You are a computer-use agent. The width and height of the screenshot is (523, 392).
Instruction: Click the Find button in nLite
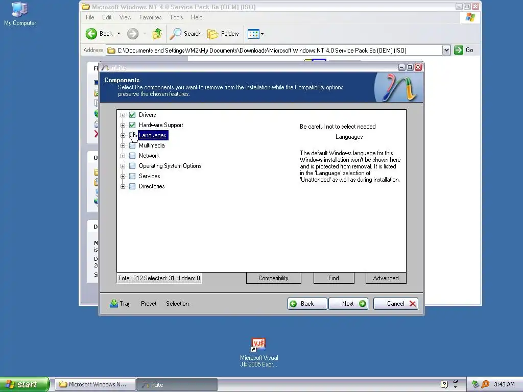click(334, 278)
